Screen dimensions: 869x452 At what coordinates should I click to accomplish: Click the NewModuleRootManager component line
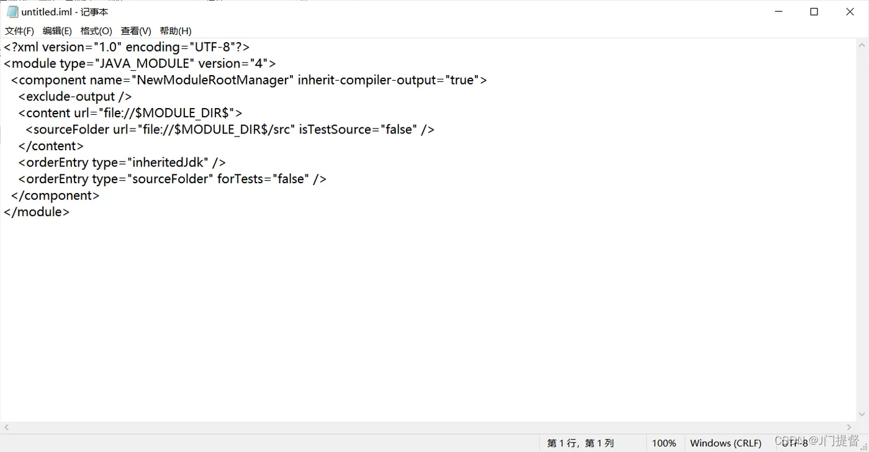pos(249,80)
